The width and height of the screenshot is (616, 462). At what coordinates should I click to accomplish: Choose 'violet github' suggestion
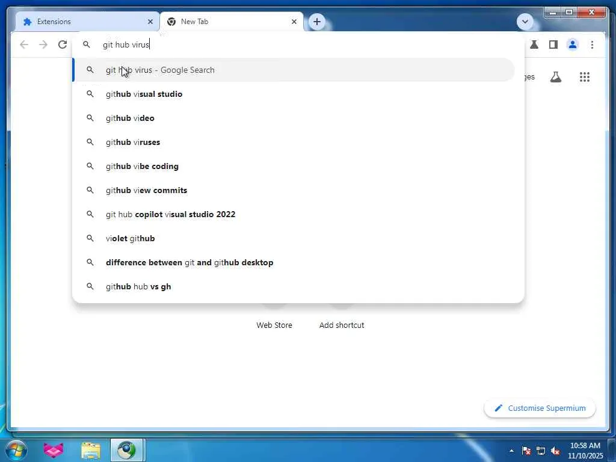tap(294, 238)
